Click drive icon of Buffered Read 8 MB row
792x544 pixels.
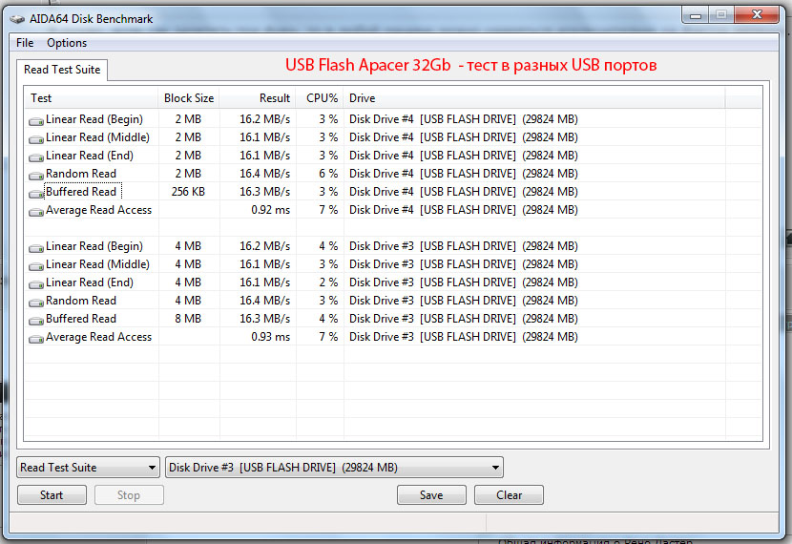tap(36, 320)
